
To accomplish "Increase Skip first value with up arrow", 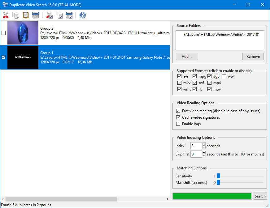I will 204,152.
